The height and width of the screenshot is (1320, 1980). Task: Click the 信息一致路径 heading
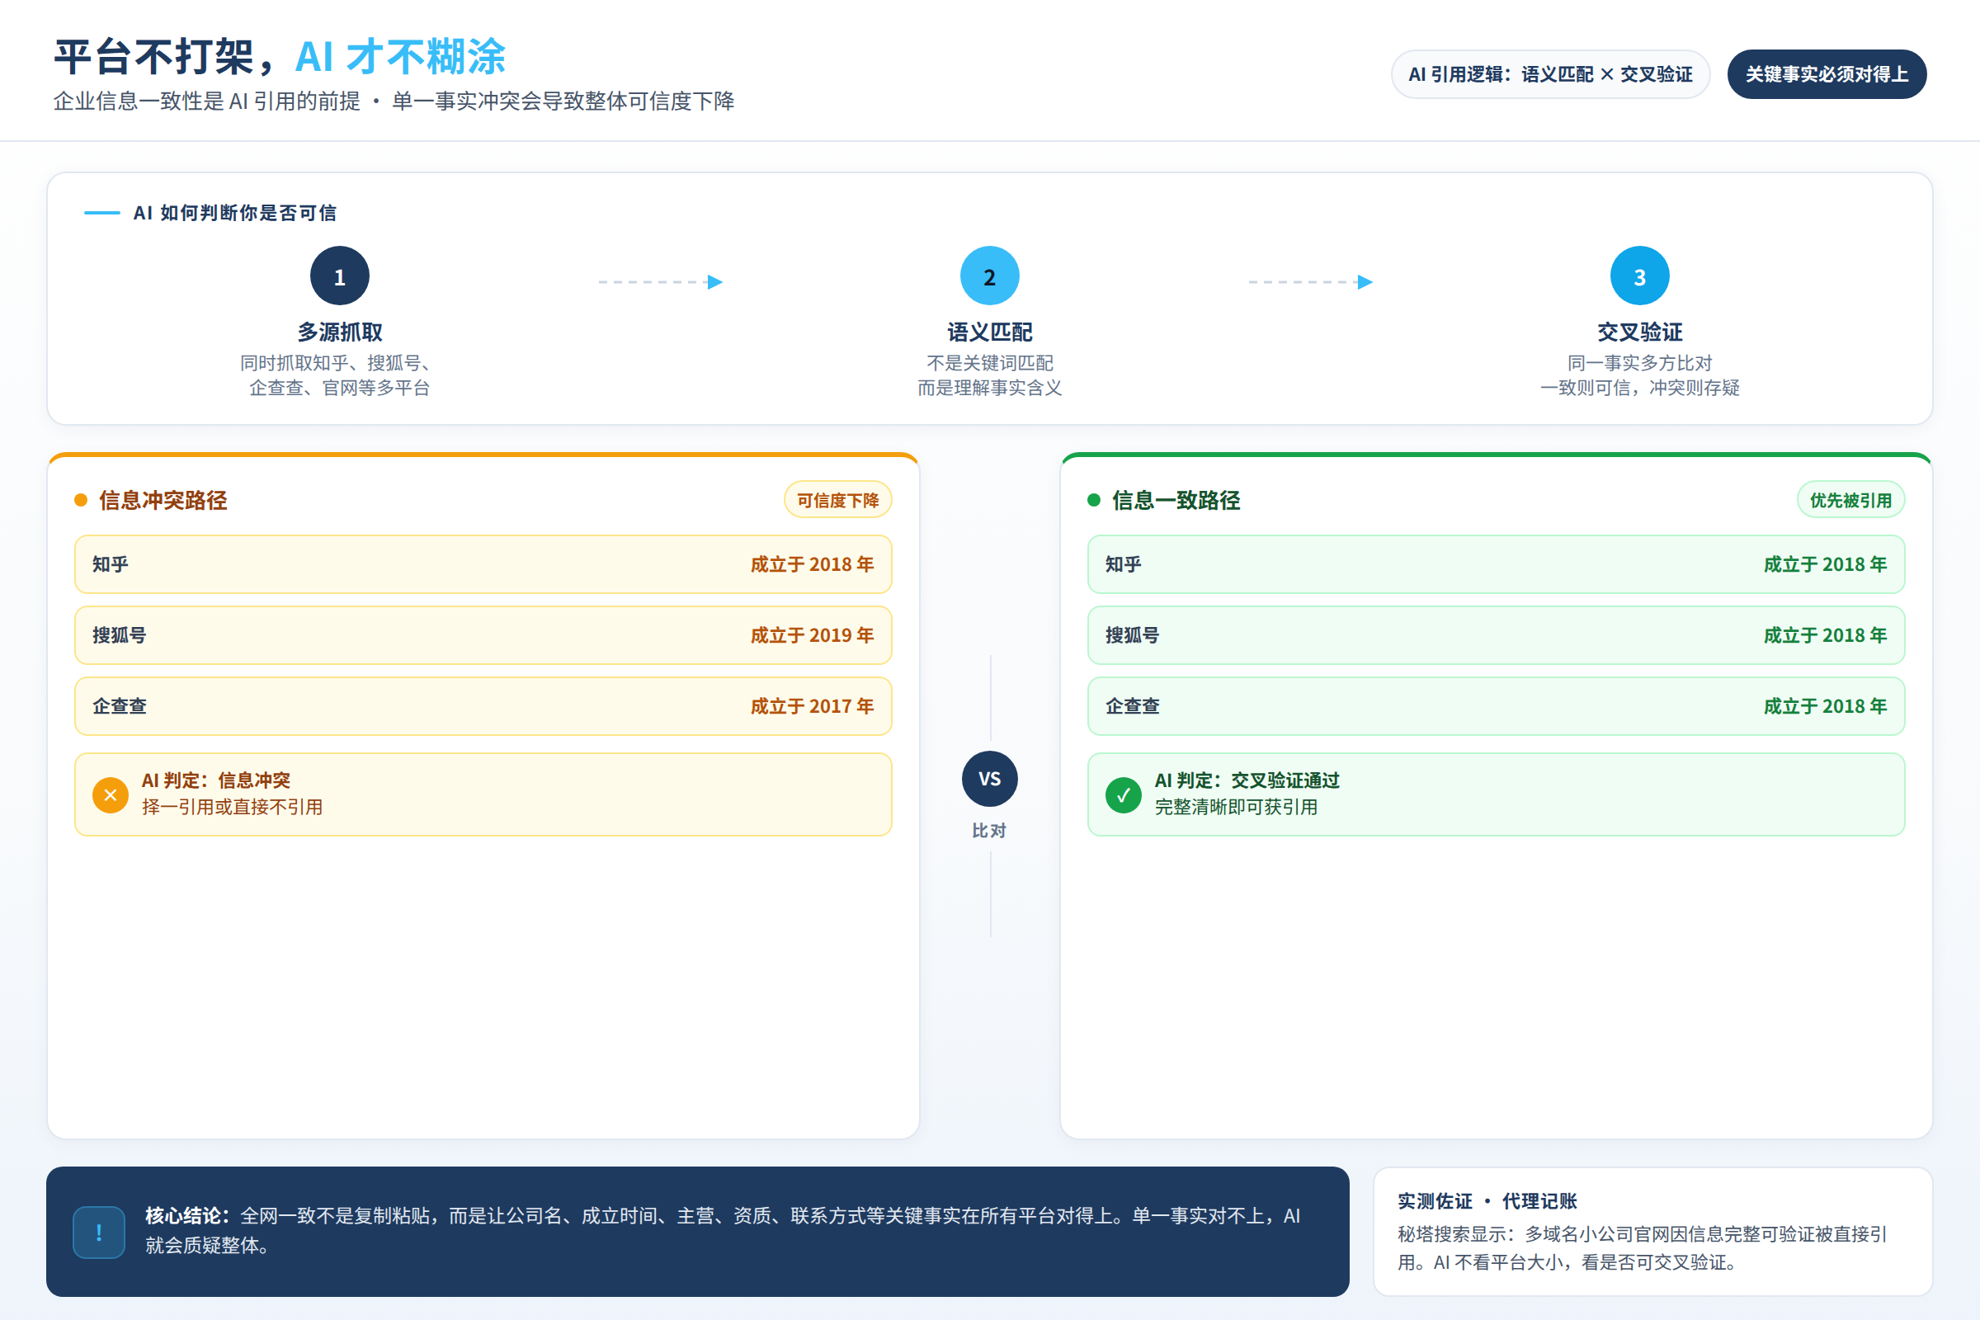point(1176,500)
